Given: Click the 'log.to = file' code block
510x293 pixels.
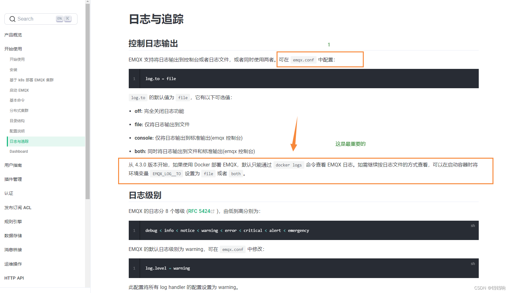Looking at the screenshot, I should pyautogui.click(x=304, y=79).
